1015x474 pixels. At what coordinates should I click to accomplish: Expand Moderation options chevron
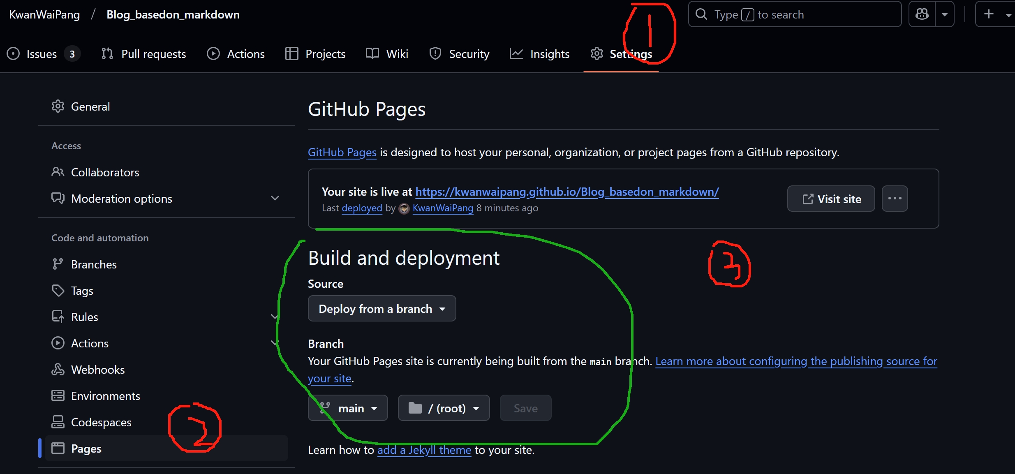click(275, 199)
